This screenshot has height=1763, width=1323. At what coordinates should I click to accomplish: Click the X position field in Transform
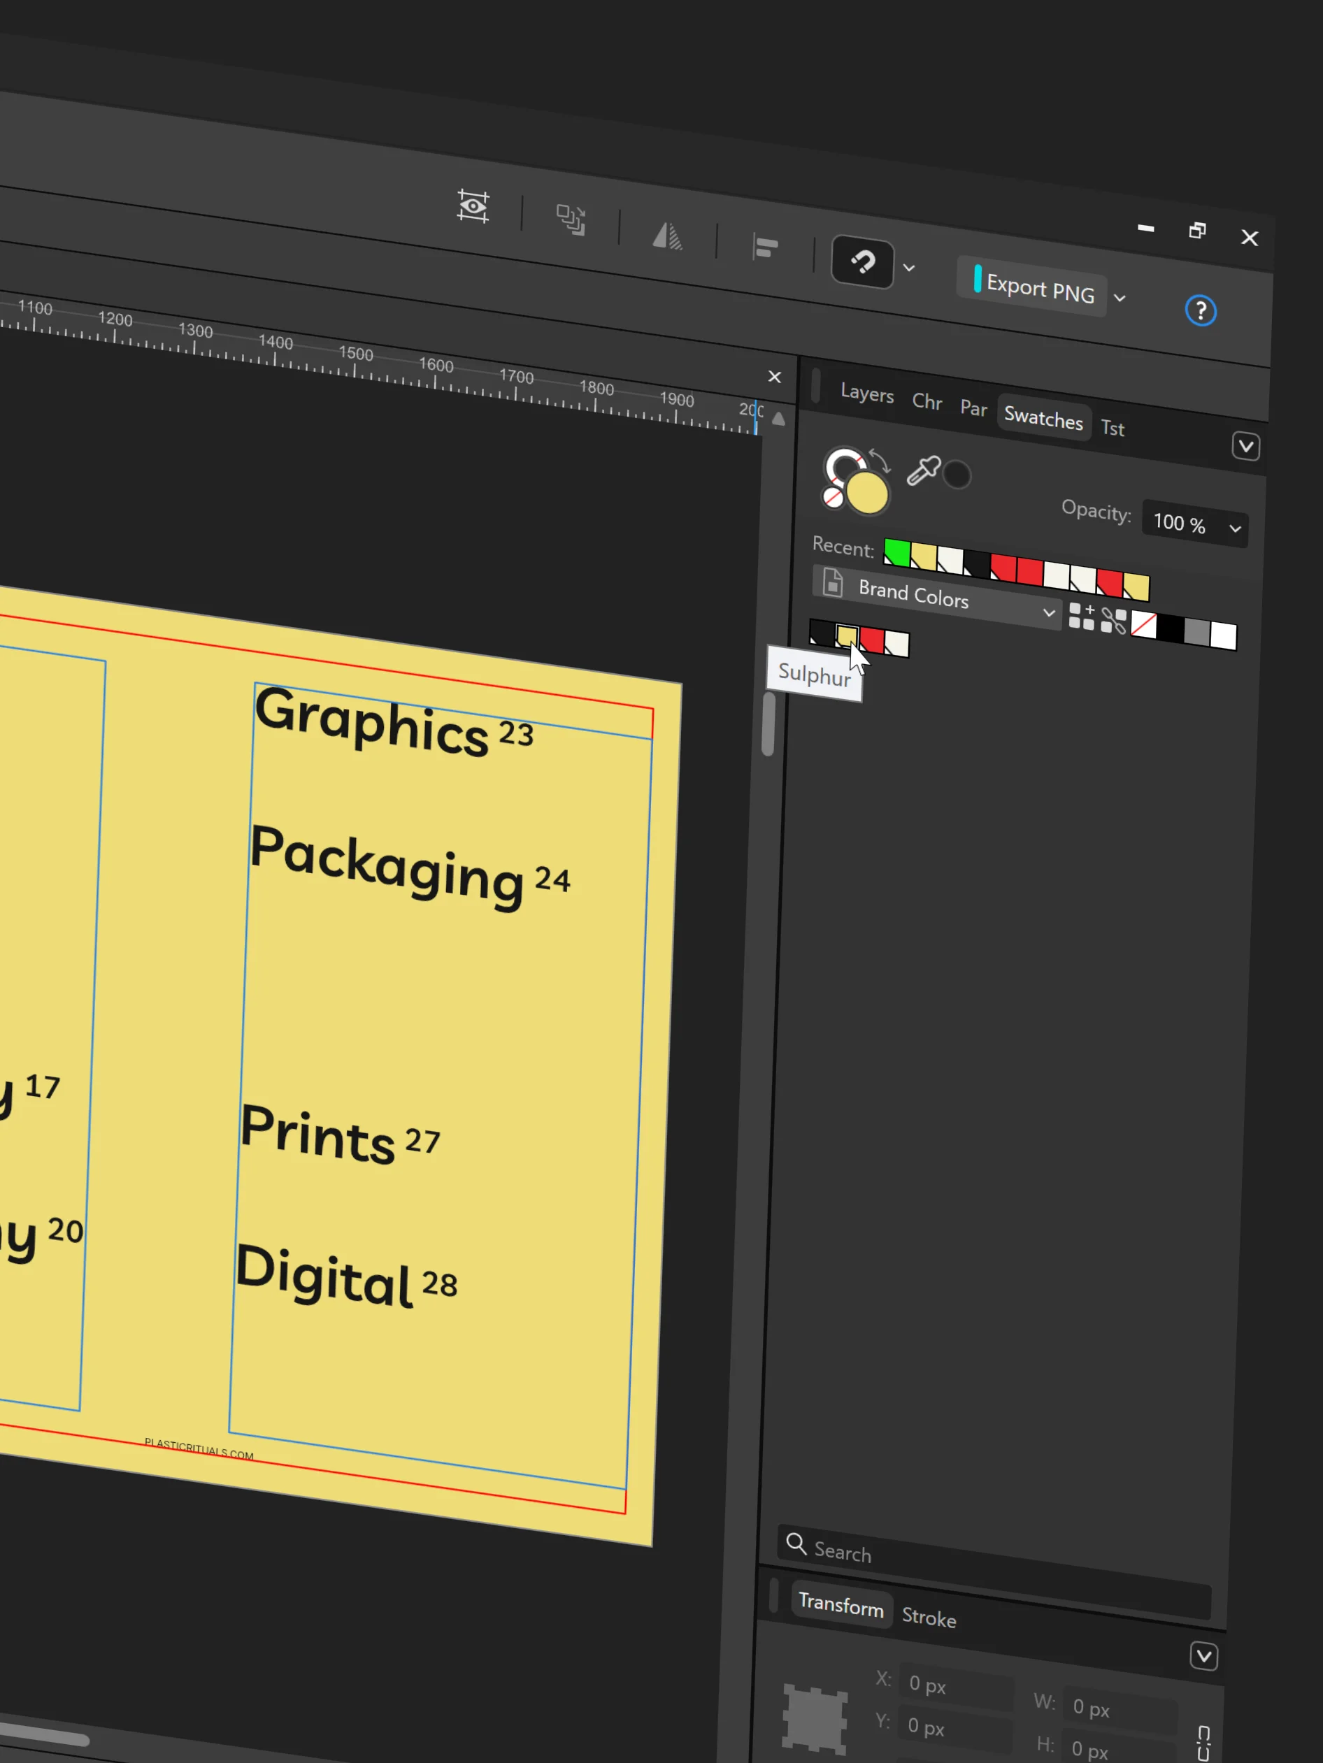[956, 1685]
